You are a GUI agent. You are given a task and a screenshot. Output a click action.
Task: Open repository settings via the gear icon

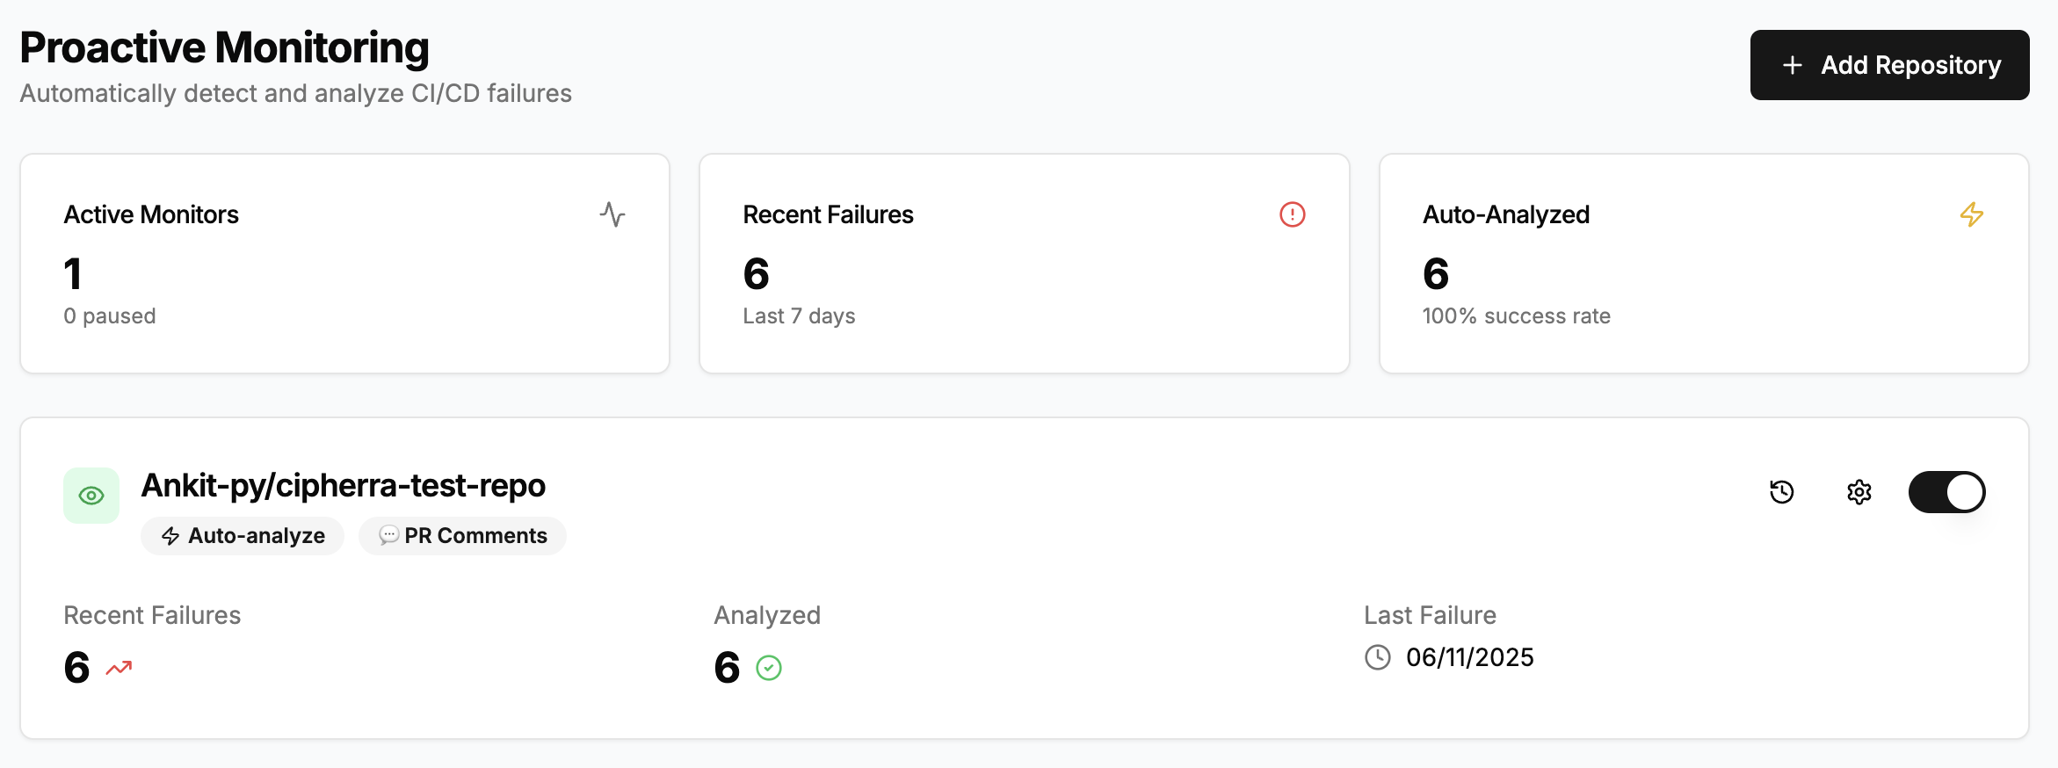[1859, 492]
